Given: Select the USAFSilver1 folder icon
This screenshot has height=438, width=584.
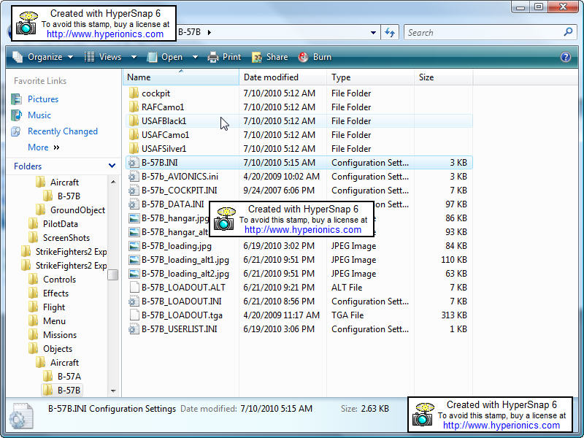Looking at the screenshot, I should click(x=134, y=149).
